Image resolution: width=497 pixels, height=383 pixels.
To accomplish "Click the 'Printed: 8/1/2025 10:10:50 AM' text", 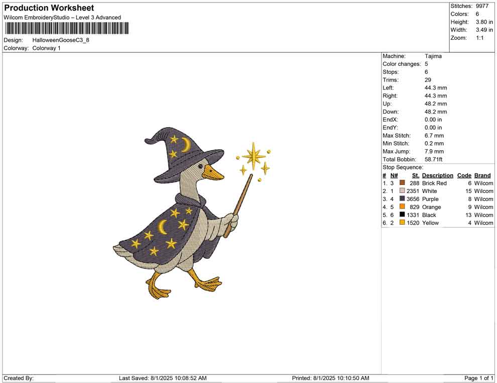I will pos(331,378).
